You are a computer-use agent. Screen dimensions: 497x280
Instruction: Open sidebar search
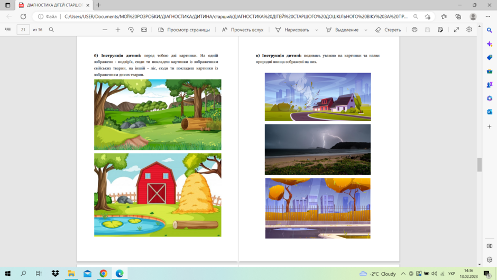click(x=490, y=30)
